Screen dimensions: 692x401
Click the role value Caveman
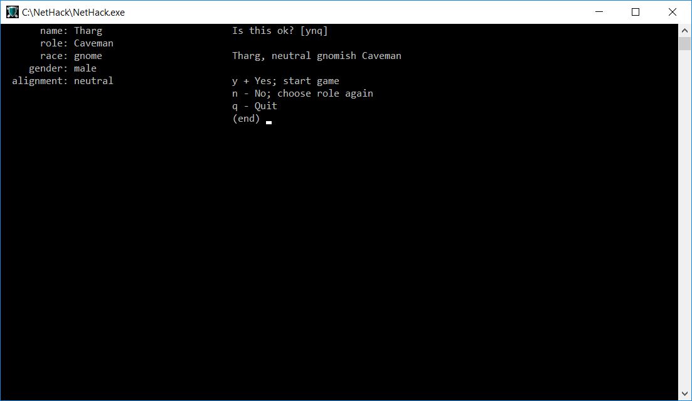tap(93, 43)
